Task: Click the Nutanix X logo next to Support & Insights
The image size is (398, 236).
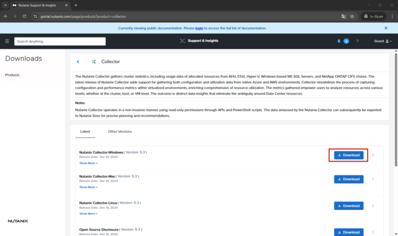Action: pyautogui.click(x=182, y=41)
